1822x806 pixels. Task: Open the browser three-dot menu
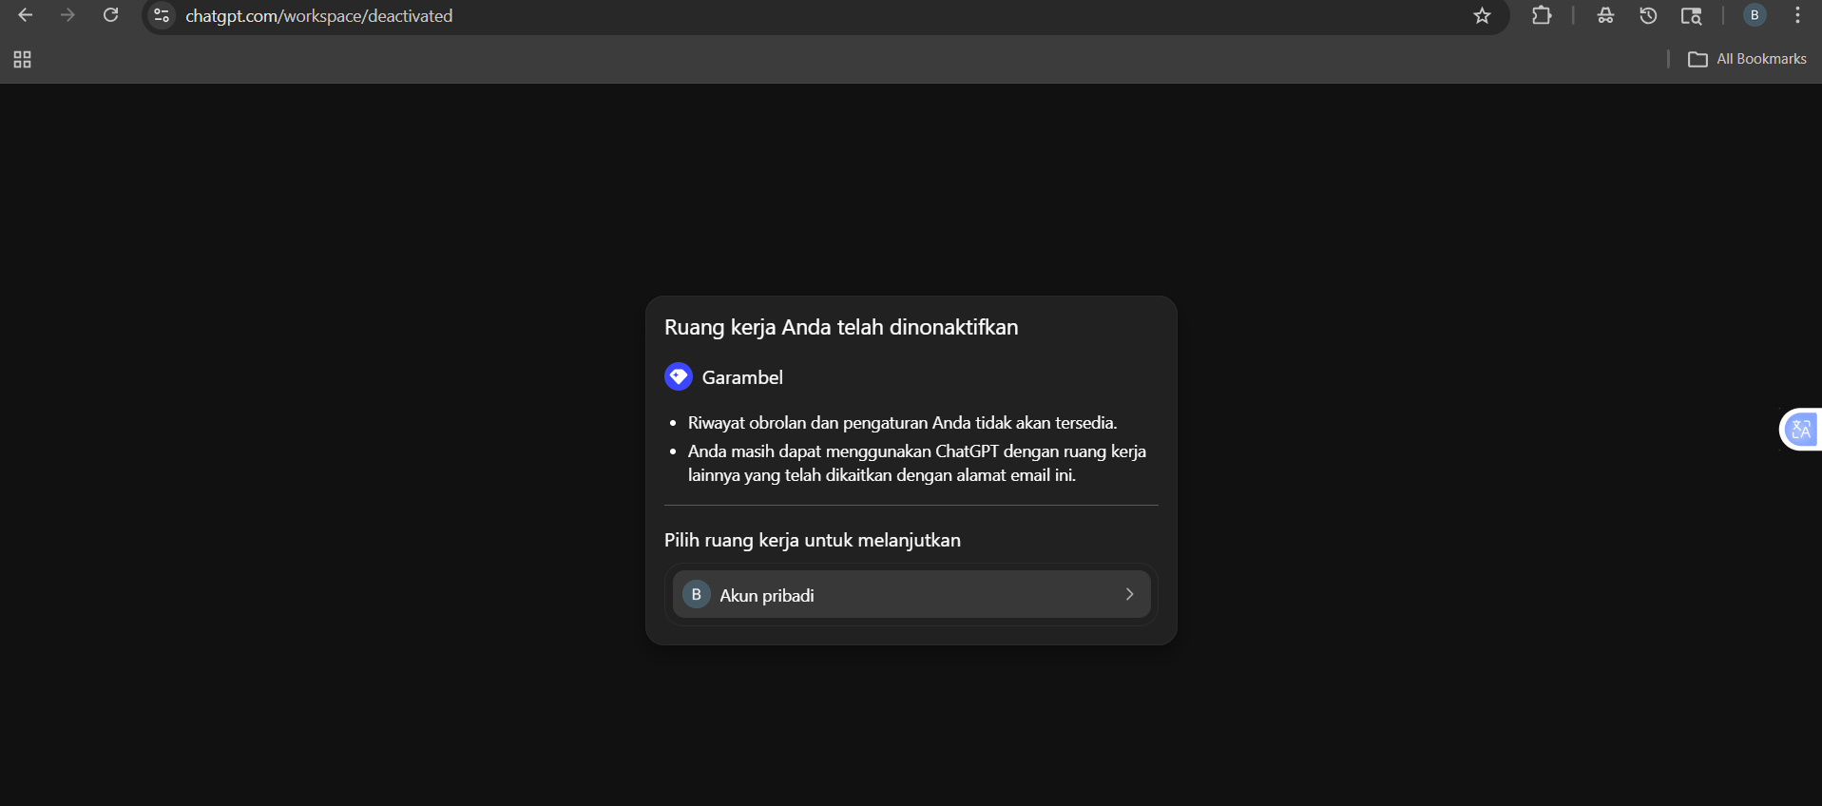pos(1797,15)
